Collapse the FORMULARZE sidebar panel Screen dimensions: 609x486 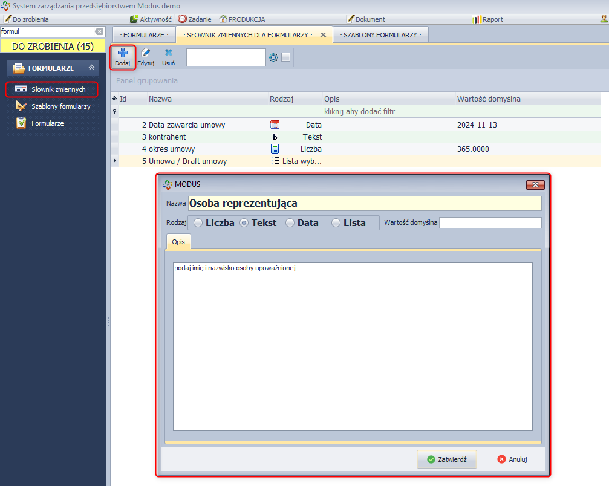pyautogui.click(x=91, y=68)
